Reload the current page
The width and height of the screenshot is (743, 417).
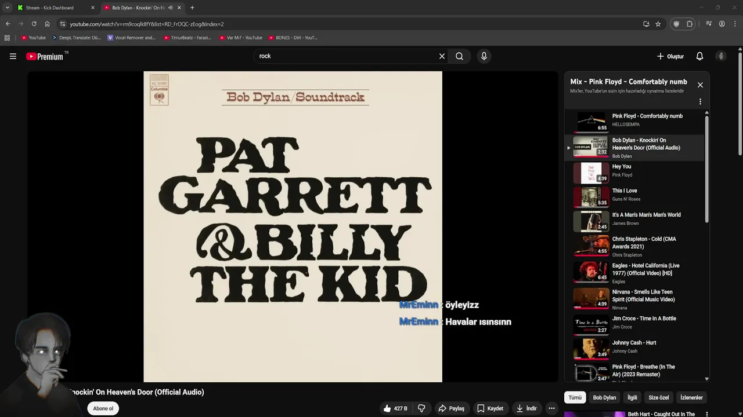pyautogui.click(x=34, y=24)
